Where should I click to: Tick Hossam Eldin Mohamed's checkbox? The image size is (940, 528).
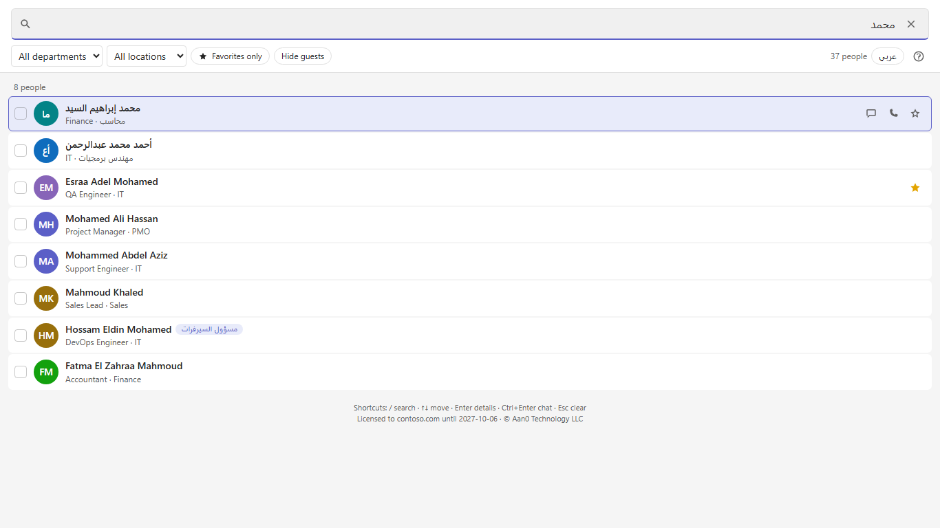(x=21, y=335)
